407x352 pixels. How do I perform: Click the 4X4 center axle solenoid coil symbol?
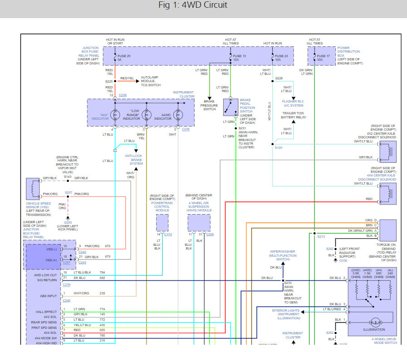[x=388, y=194]
